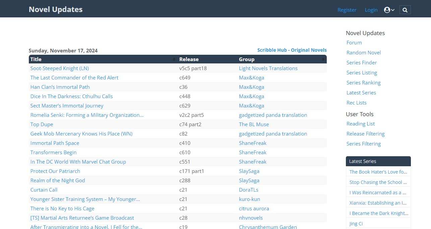The height and width of the screenshot is (229, 431).
Task: Open gadgetized panda translation in v2c2 row
Action: tap(273, 115)
